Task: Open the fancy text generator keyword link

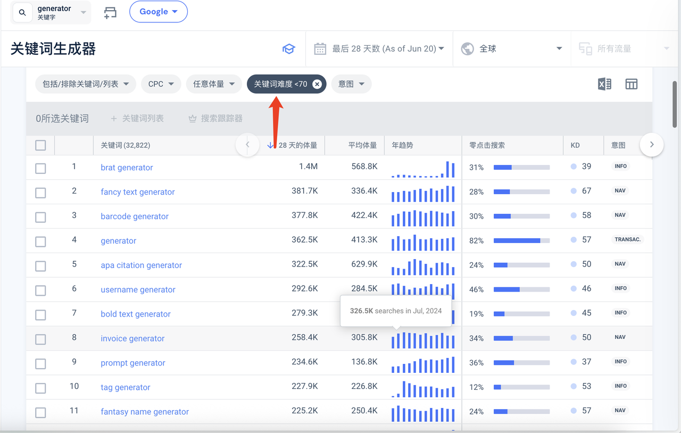Action: pyautogui.click(x=138, y=192)
